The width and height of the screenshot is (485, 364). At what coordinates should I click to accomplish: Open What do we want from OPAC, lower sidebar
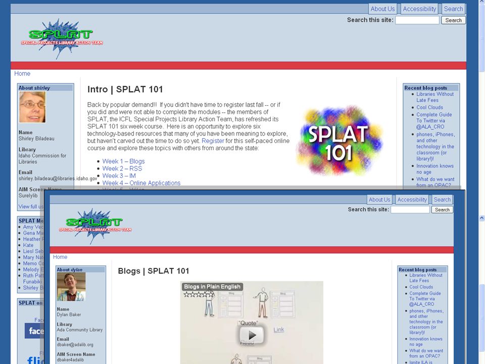click(426, 353)
